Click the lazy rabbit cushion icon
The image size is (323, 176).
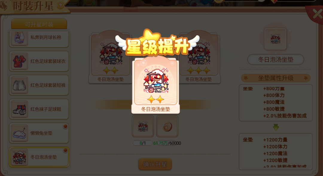coord(19,133)
